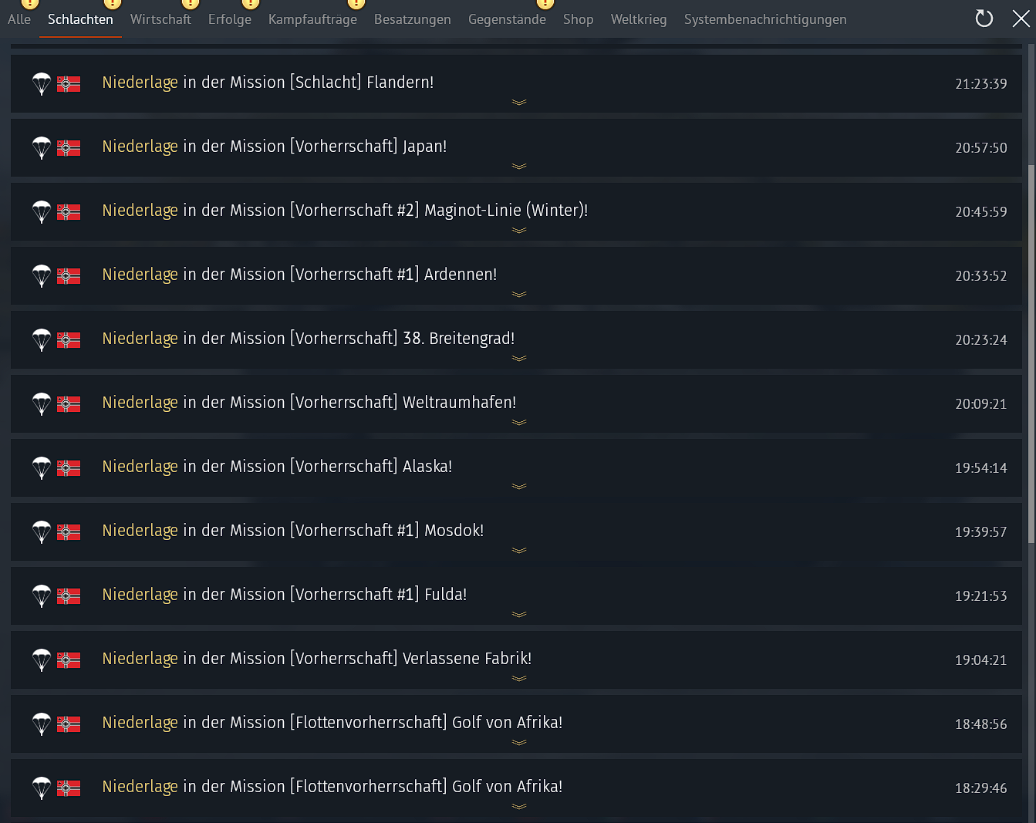
Task: Click the timestamp 19:21:53
Action: coord(981,595)
